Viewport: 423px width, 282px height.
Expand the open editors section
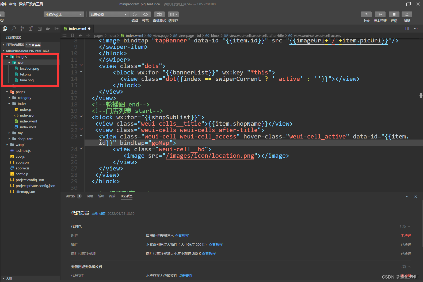(x=4, y=45)
